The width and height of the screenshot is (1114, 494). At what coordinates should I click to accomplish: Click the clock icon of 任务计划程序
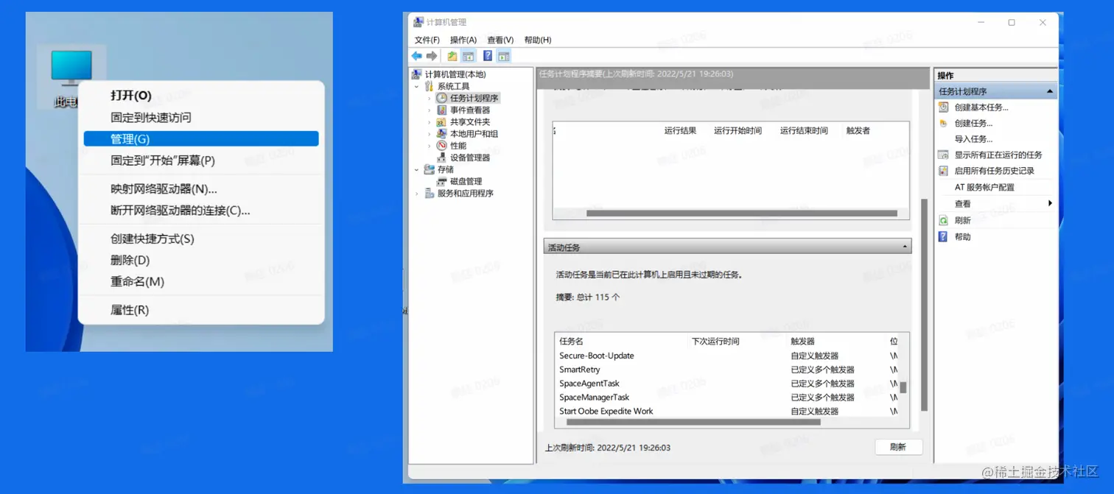click(441, 98)
